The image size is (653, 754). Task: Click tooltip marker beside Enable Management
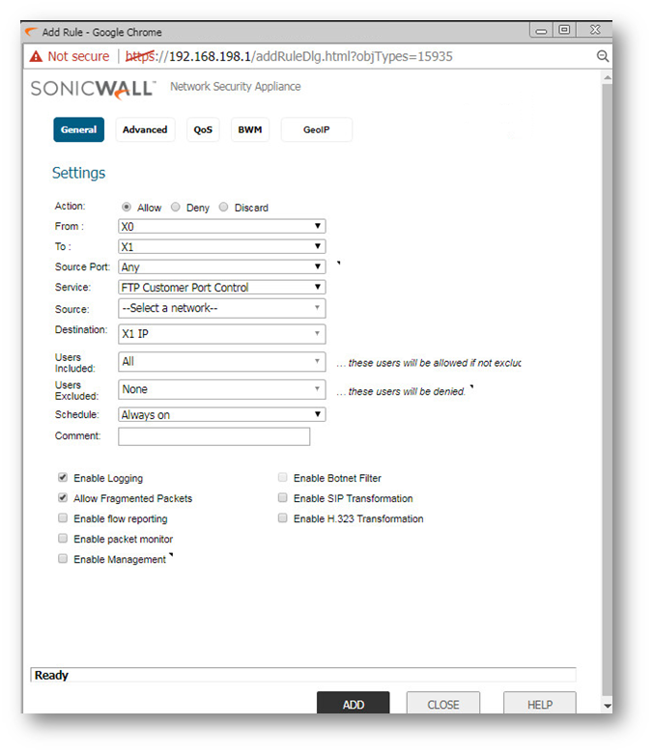(x=171, y=554)
